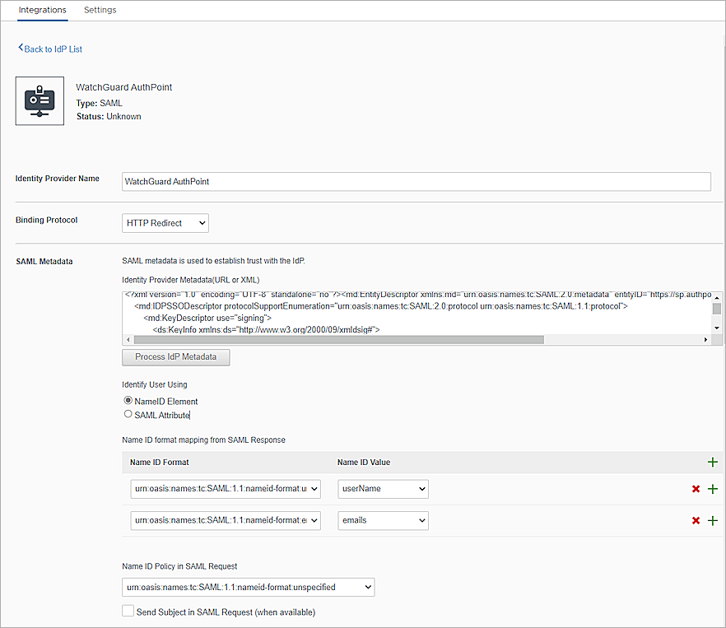Click the green plus icon in mapping header
Viewport: 726px width, 628px height.
713,462
